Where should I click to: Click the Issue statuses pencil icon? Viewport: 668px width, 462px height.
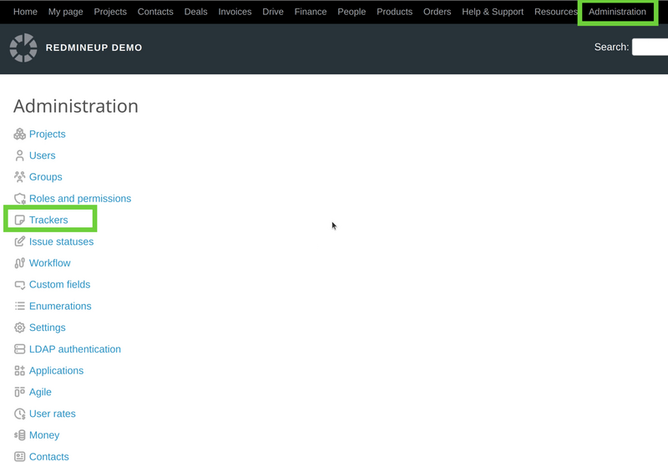[19, 241]
